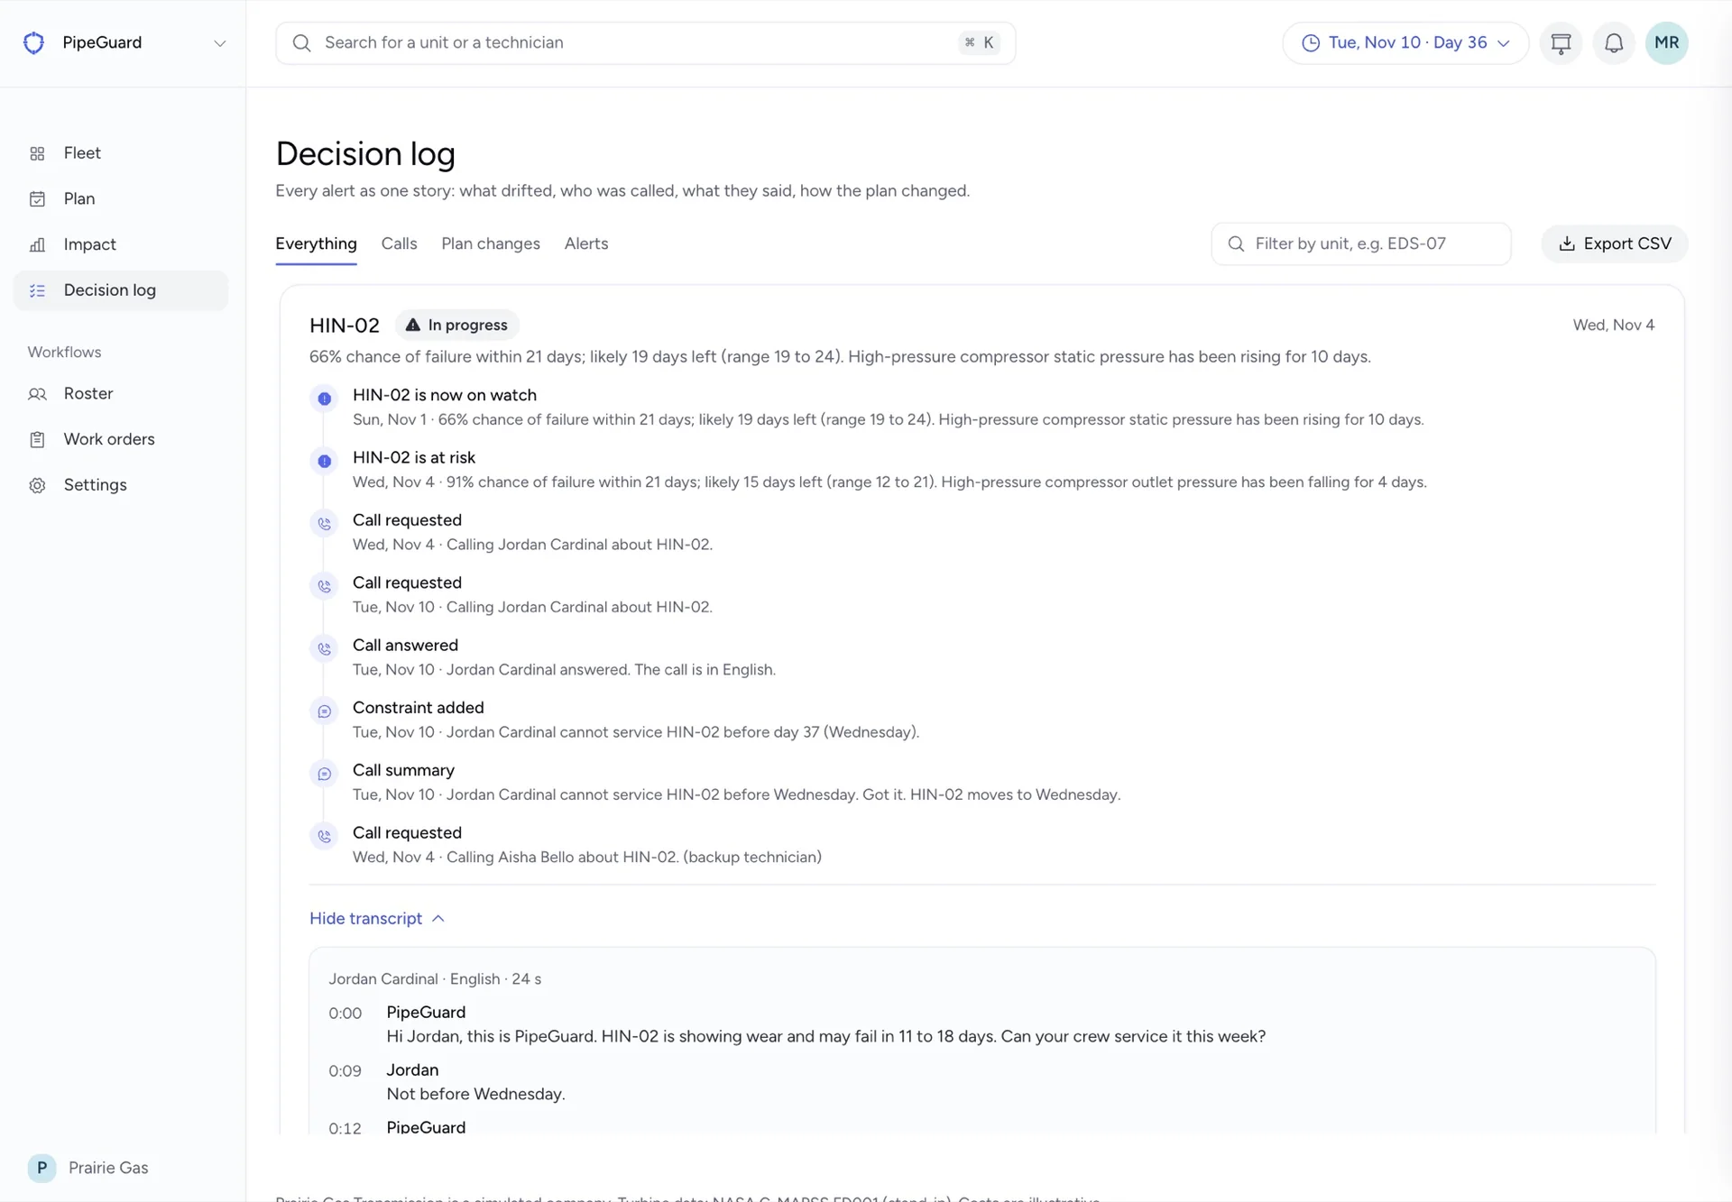
Task: Click the presentation screen icon in header
Action: pyautogui.click(x=1562, y=43)
